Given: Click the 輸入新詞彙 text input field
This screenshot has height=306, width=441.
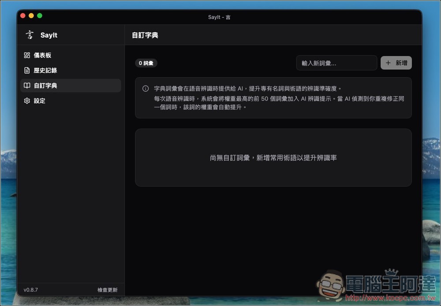Looking at the screenshot, I should 336,63.
